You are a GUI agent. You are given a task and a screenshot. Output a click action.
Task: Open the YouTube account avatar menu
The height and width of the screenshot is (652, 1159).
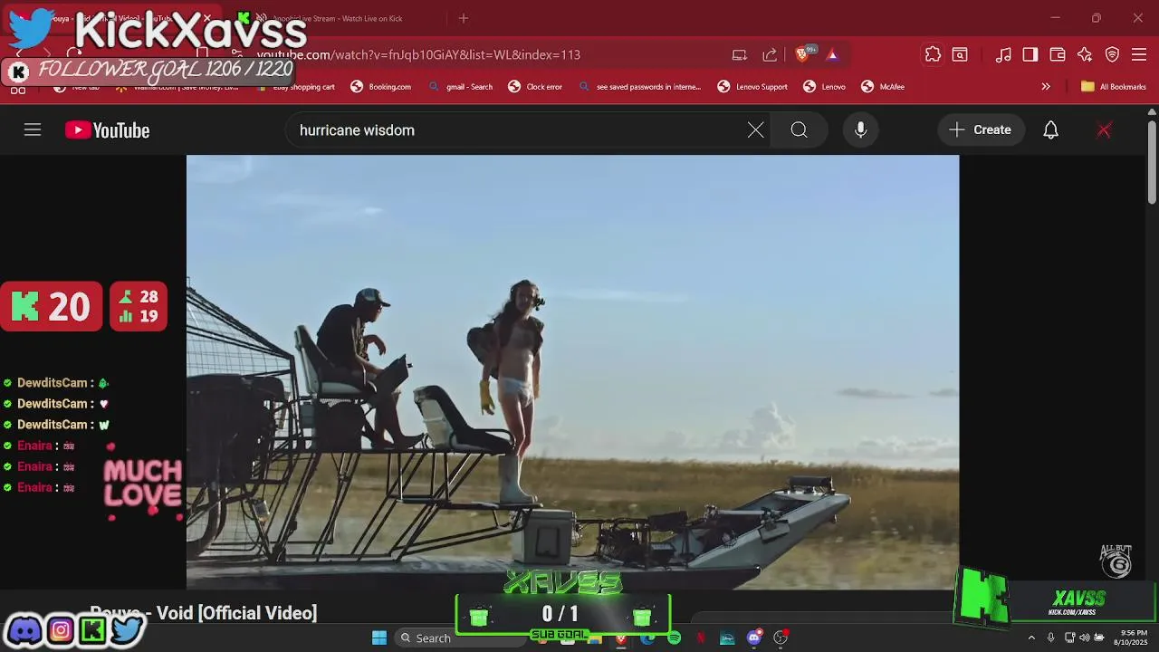click(x=1103, y=130)
